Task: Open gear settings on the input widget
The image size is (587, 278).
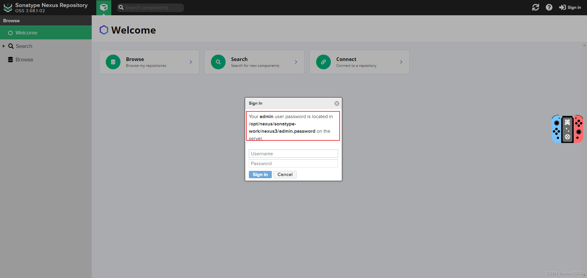Action: point(567,137)
